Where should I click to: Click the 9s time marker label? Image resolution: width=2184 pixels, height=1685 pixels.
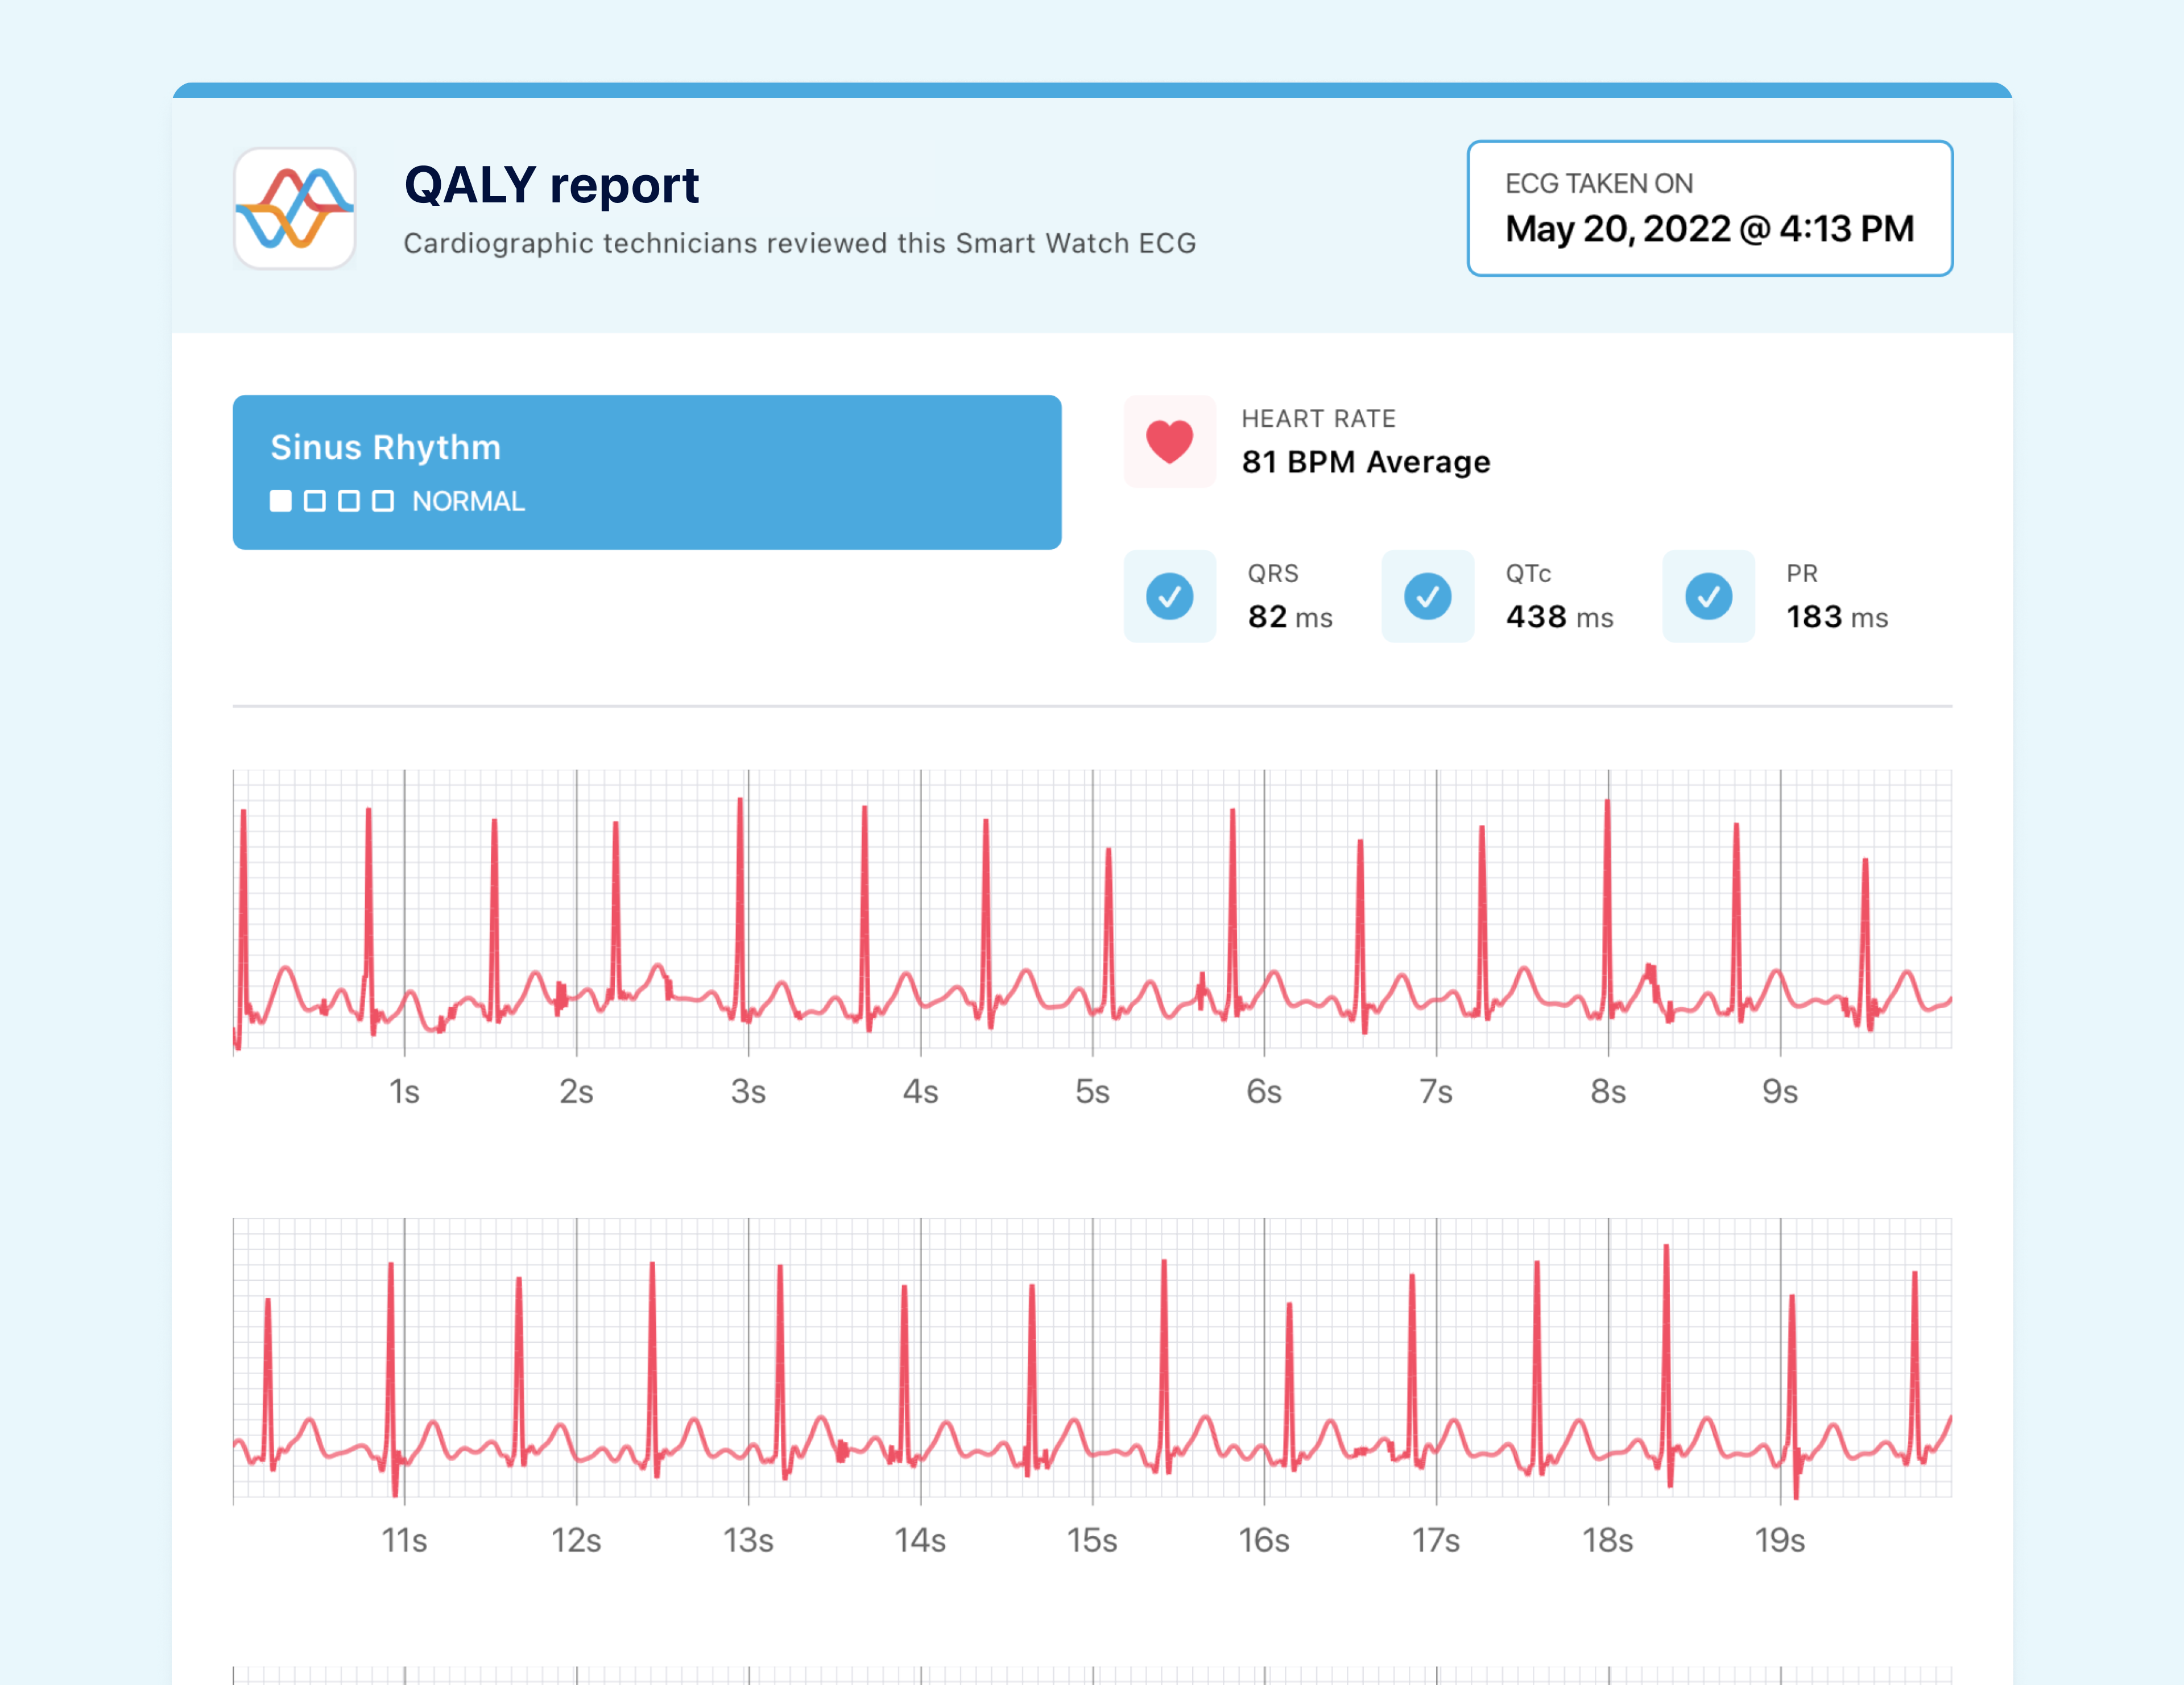click(1780, 1091)
